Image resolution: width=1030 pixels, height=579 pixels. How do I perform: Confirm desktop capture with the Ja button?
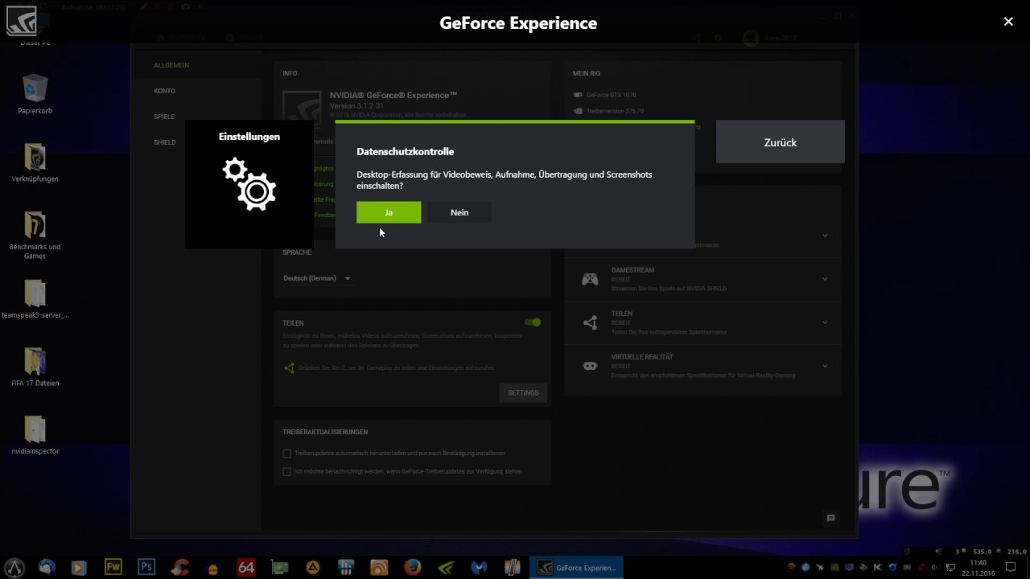click(x=389, y=212)
